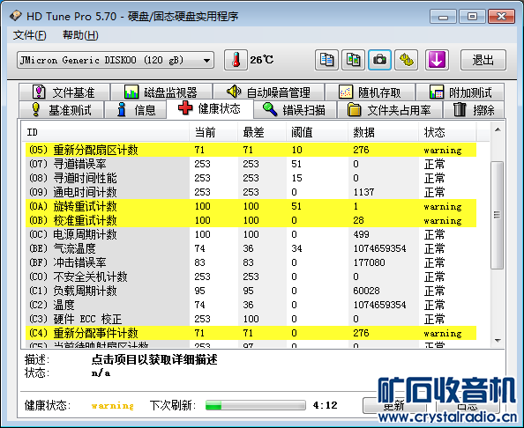The height and width of the screenshot is (428, 524).
Task: Minimize the HD Tune Pro window
Action: [443, 17]
